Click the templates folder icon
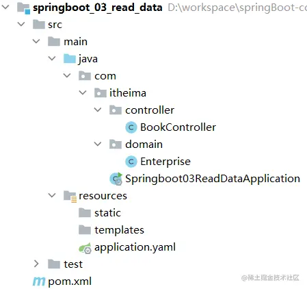The height and width of the screenshot is (289, 307). [x=85, y=230]
